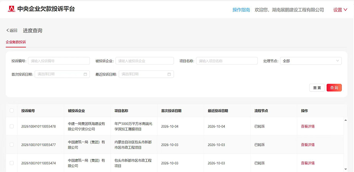Click project 包头市新都市区市政工程项目 in the last row
The image size is (354, 172).
point(133,163)
